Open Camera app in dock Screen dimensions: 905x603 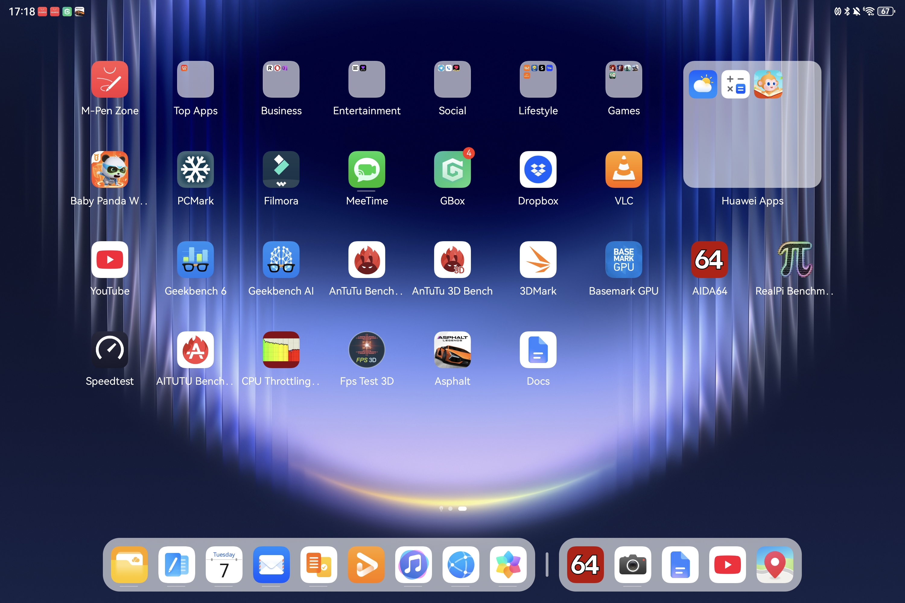(633, 564)
